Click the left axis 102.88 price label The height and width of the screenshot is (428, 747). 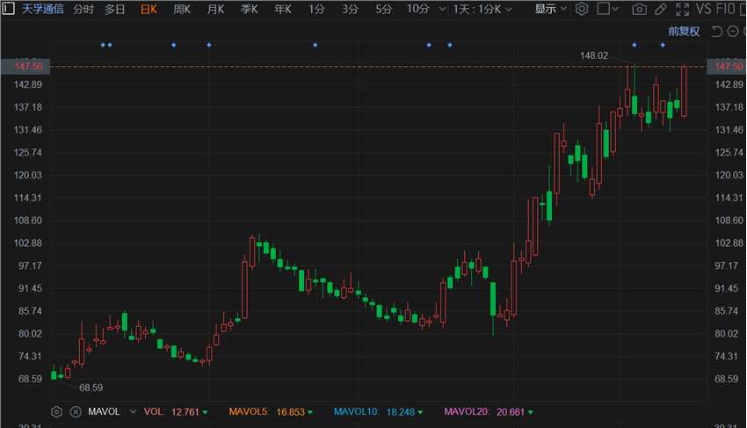click(27, 243)
